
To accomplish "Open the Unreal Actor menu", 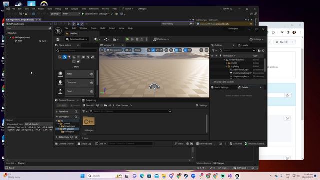I will pyautogui.click(x=121, y=28).
